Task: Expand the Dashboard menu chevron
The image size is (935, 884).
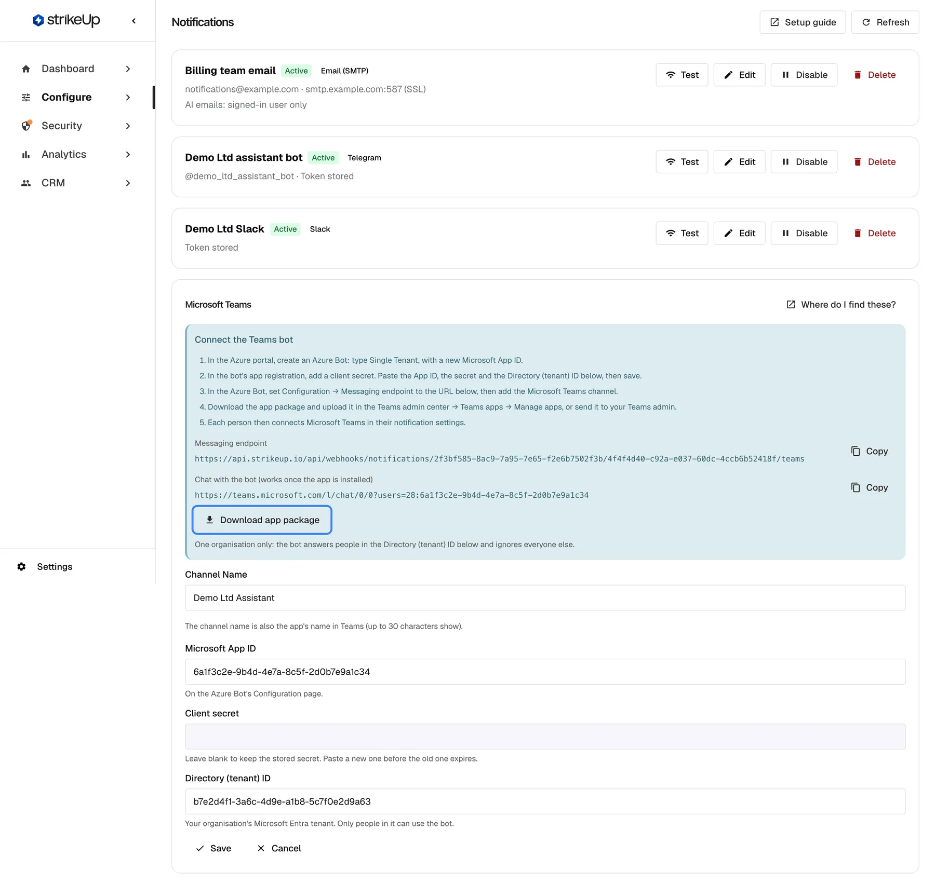Action: coord(128,69)
